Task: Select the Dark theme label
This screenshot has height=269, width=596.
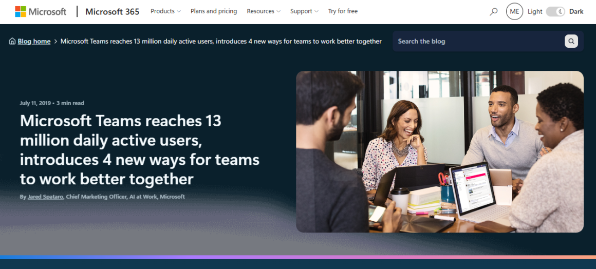Action: pyautogui.click(x=576, y=11)
